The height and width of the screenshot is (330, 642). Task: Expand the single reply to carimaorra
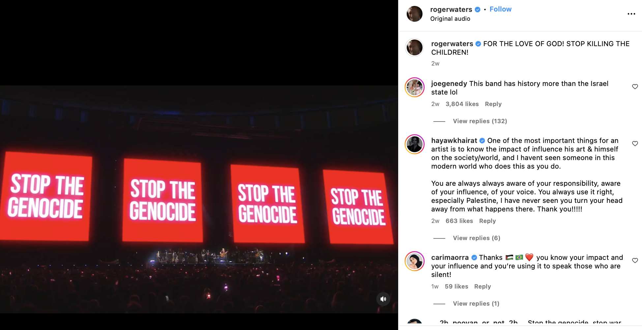tap(476, 304)
